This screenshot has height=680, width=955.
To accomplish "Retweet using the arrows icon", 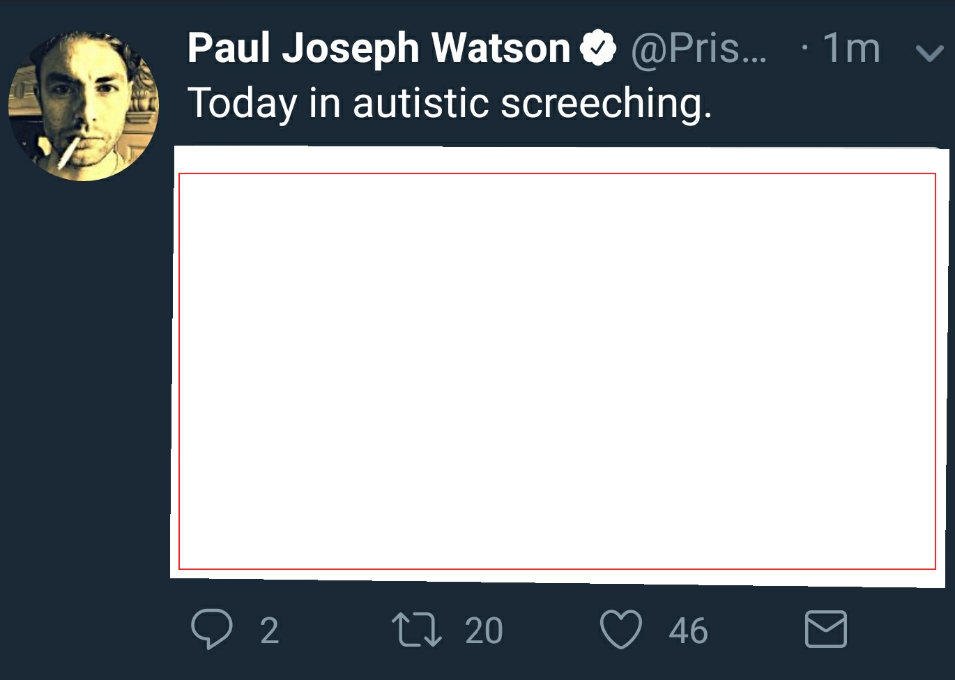I will tap(416, 629).
